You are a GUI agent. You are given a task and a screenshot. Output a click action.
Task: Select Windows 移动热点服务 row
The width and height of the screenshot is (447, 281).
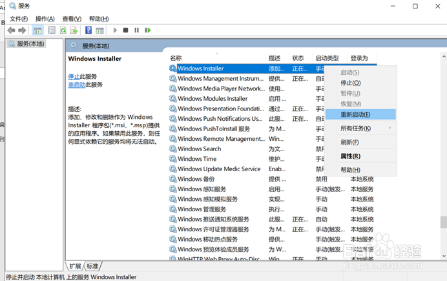click(x=273, y=240)
